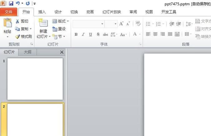The image size is (211, 136).
Task: Select slide 2 thumbnail
Action: click(35, 120)
